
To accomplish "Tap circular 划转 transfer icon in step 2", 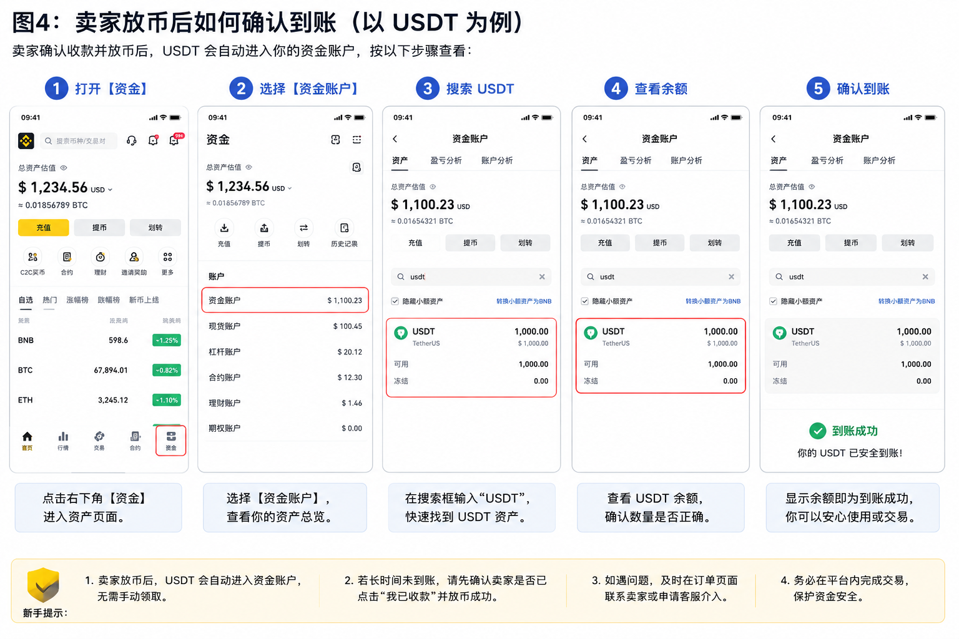I will coord(303,228).
